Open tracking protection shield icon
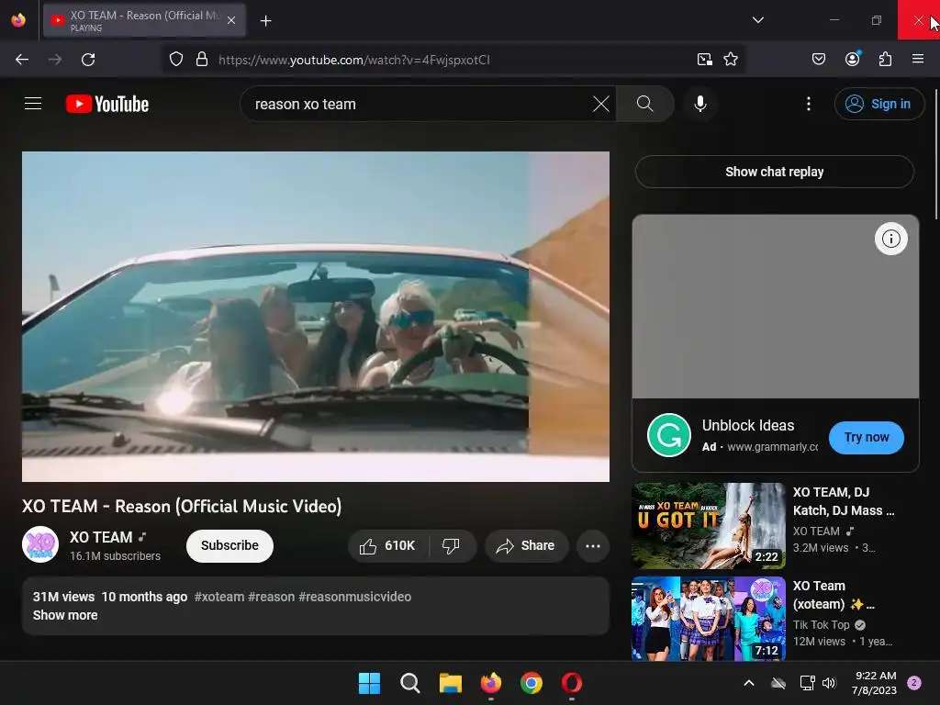 click(x=175, y=60)
